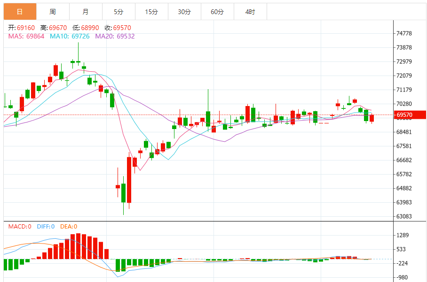427x282 pixels.
Task: Click the 63083 price axis label
Action: tap(404, 216)
